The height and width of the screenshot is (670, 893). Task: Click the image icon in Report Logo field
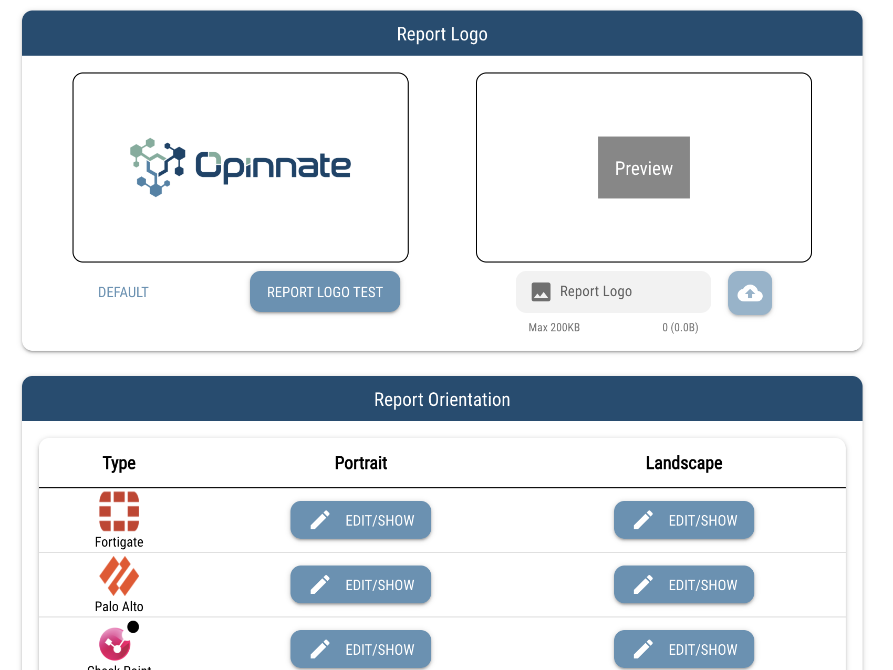click(541, 292)
